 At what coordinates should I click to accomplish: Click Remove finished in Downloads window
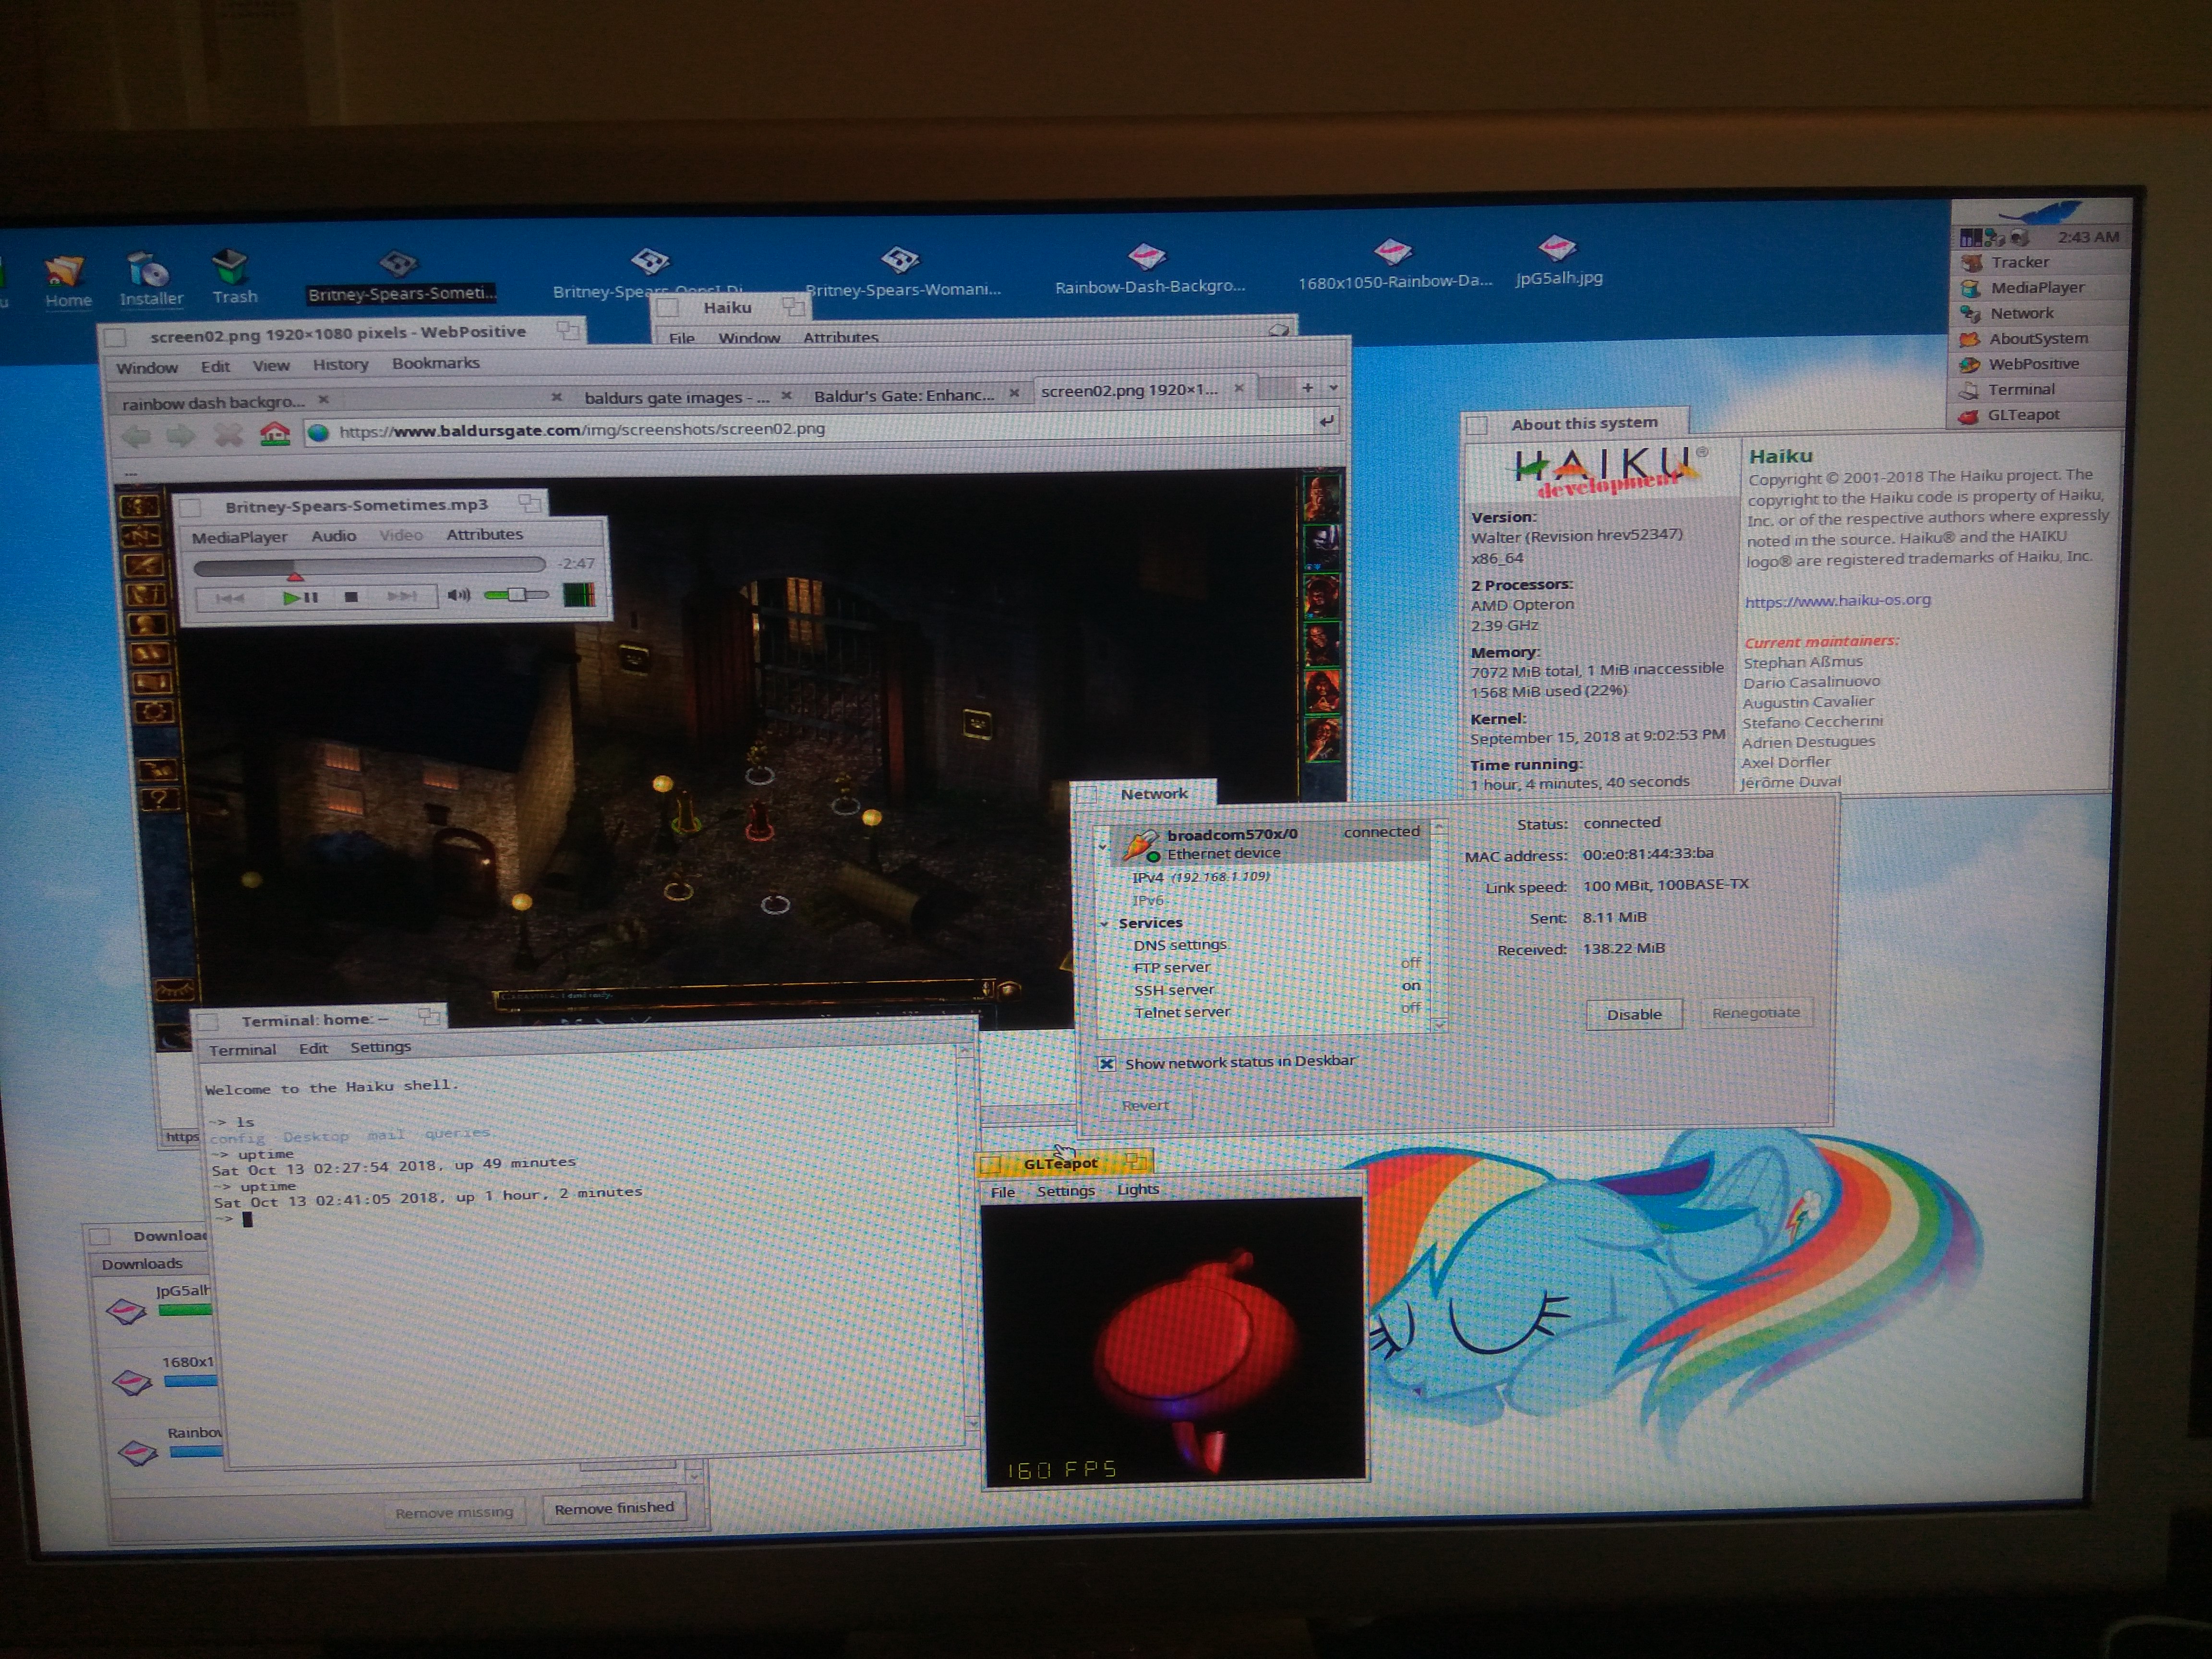coord(614,1507)
